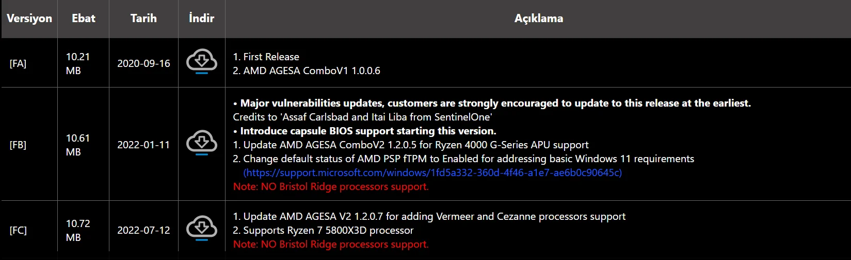Click the 2020-09-16 date cell
The height and width of the screenshot is (260, 851).
[x=143, y=63]
